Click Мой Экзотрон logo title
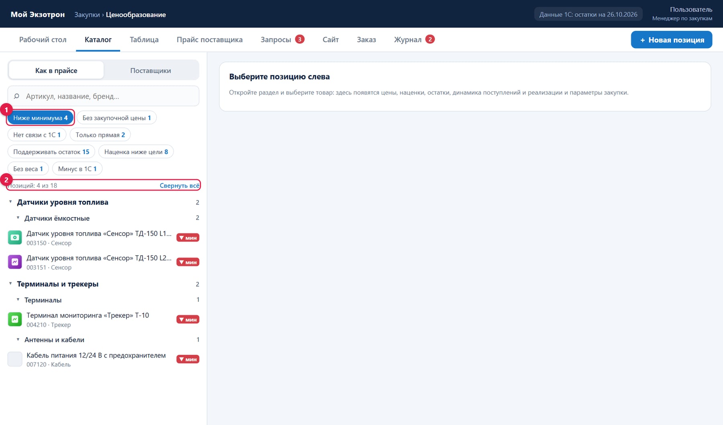723x425 pixels. 38,14
